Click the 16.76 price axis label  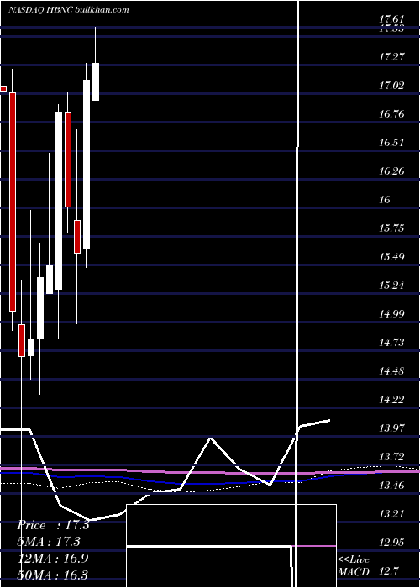coord(391,114)
